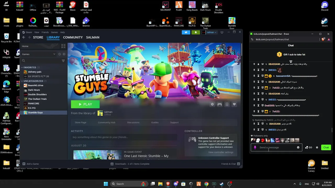Collapse the Favorites category
This screenshot has width=335, height=188.
click(x=22, y=67)
